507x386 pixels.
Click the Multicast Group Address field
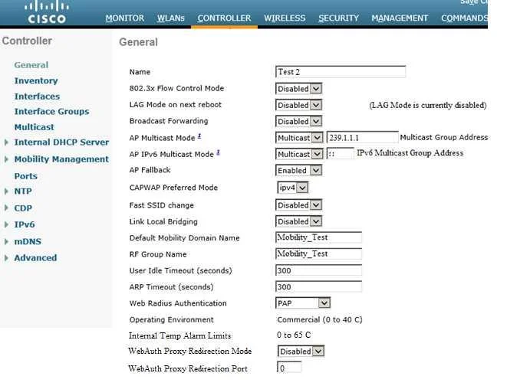pos(363,138)
